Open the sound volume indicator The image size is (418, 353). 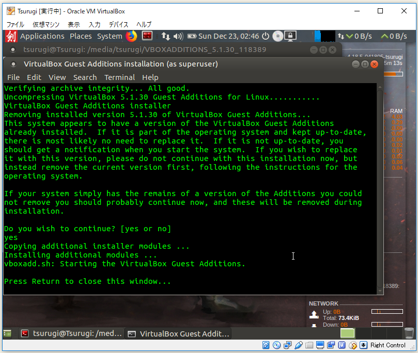click(178, 36)
